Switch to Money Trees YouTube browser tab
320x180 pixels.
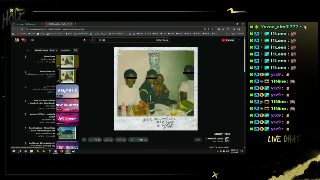tap(58, 24)
